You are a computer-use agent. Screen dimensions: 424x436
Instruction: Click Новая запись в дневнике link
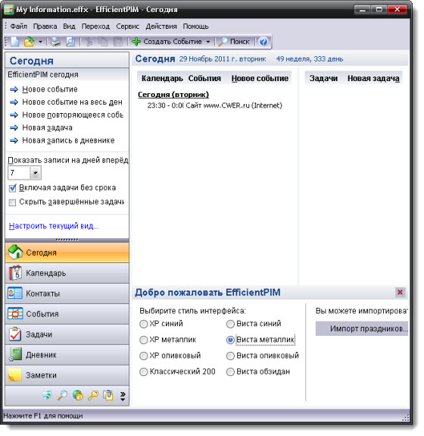(x=68, y=141)
